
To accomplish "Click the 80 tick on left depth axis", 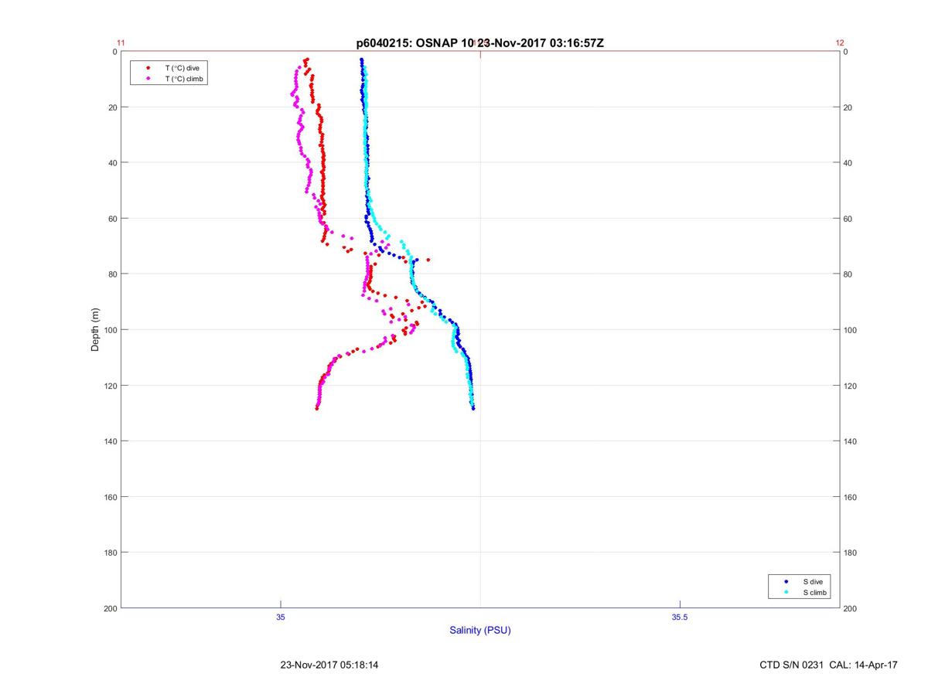I will coord(112,274).
